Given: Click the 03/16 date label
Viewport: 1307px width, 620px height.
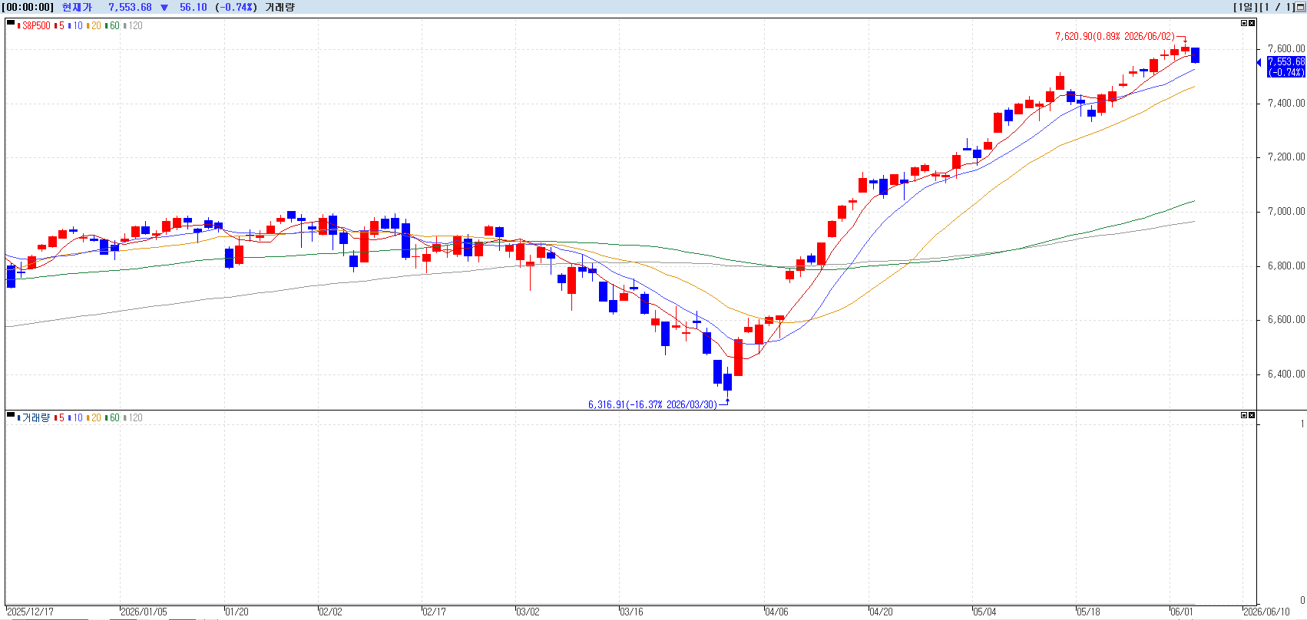Looking at the screenshot, I should click(x=631, y=612).
